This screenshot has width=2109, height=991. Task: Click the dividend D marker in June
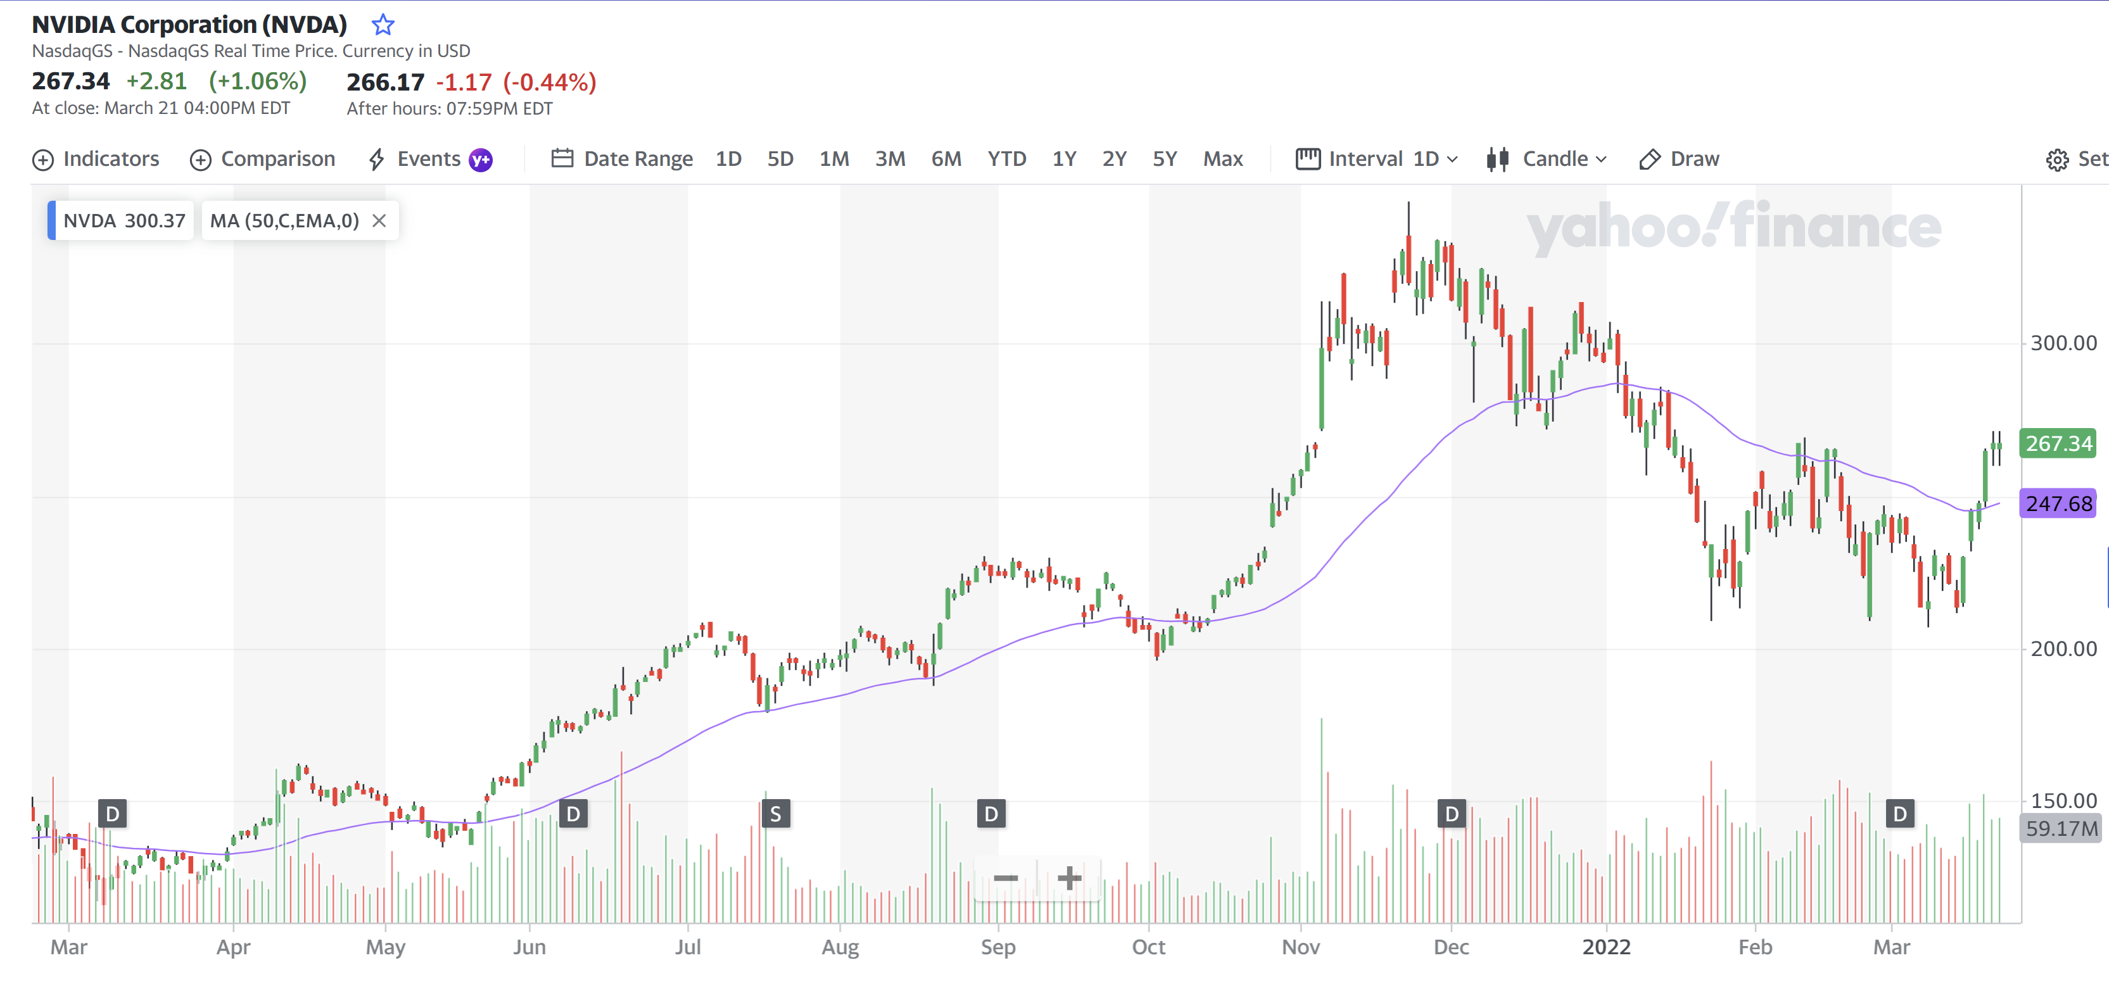click(573, 814)
